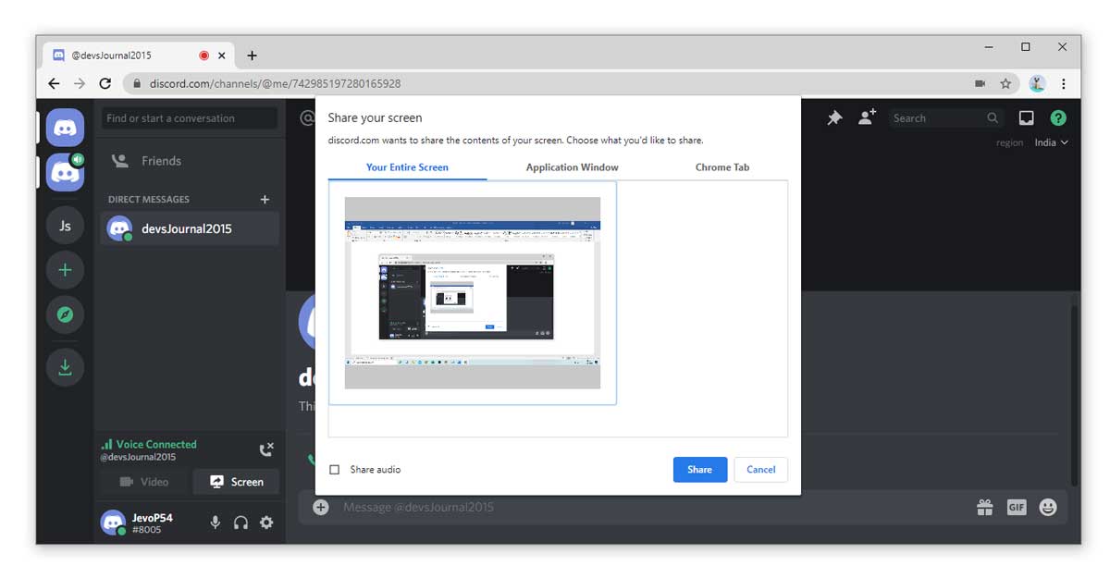Click the Find or start a conversation field
The image size is (1110, 566).
pos(190,118)
